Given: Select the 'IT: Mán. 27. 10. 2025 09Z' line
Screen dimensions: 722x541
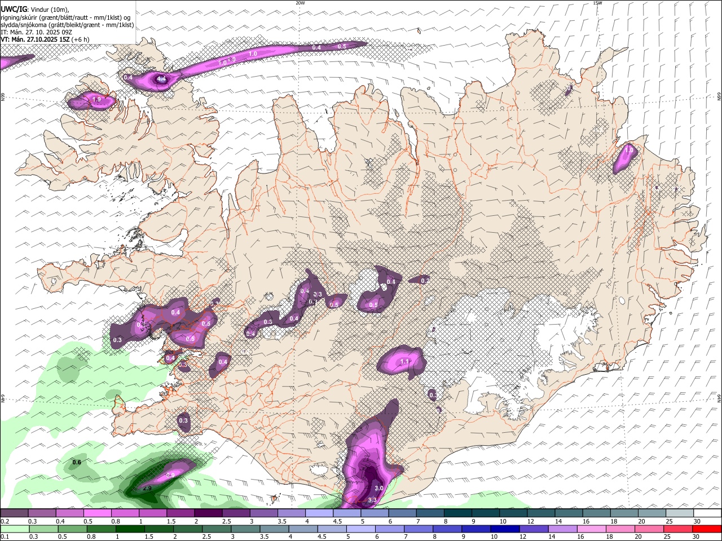Looking at the screenshot, I should coord(37,32).
